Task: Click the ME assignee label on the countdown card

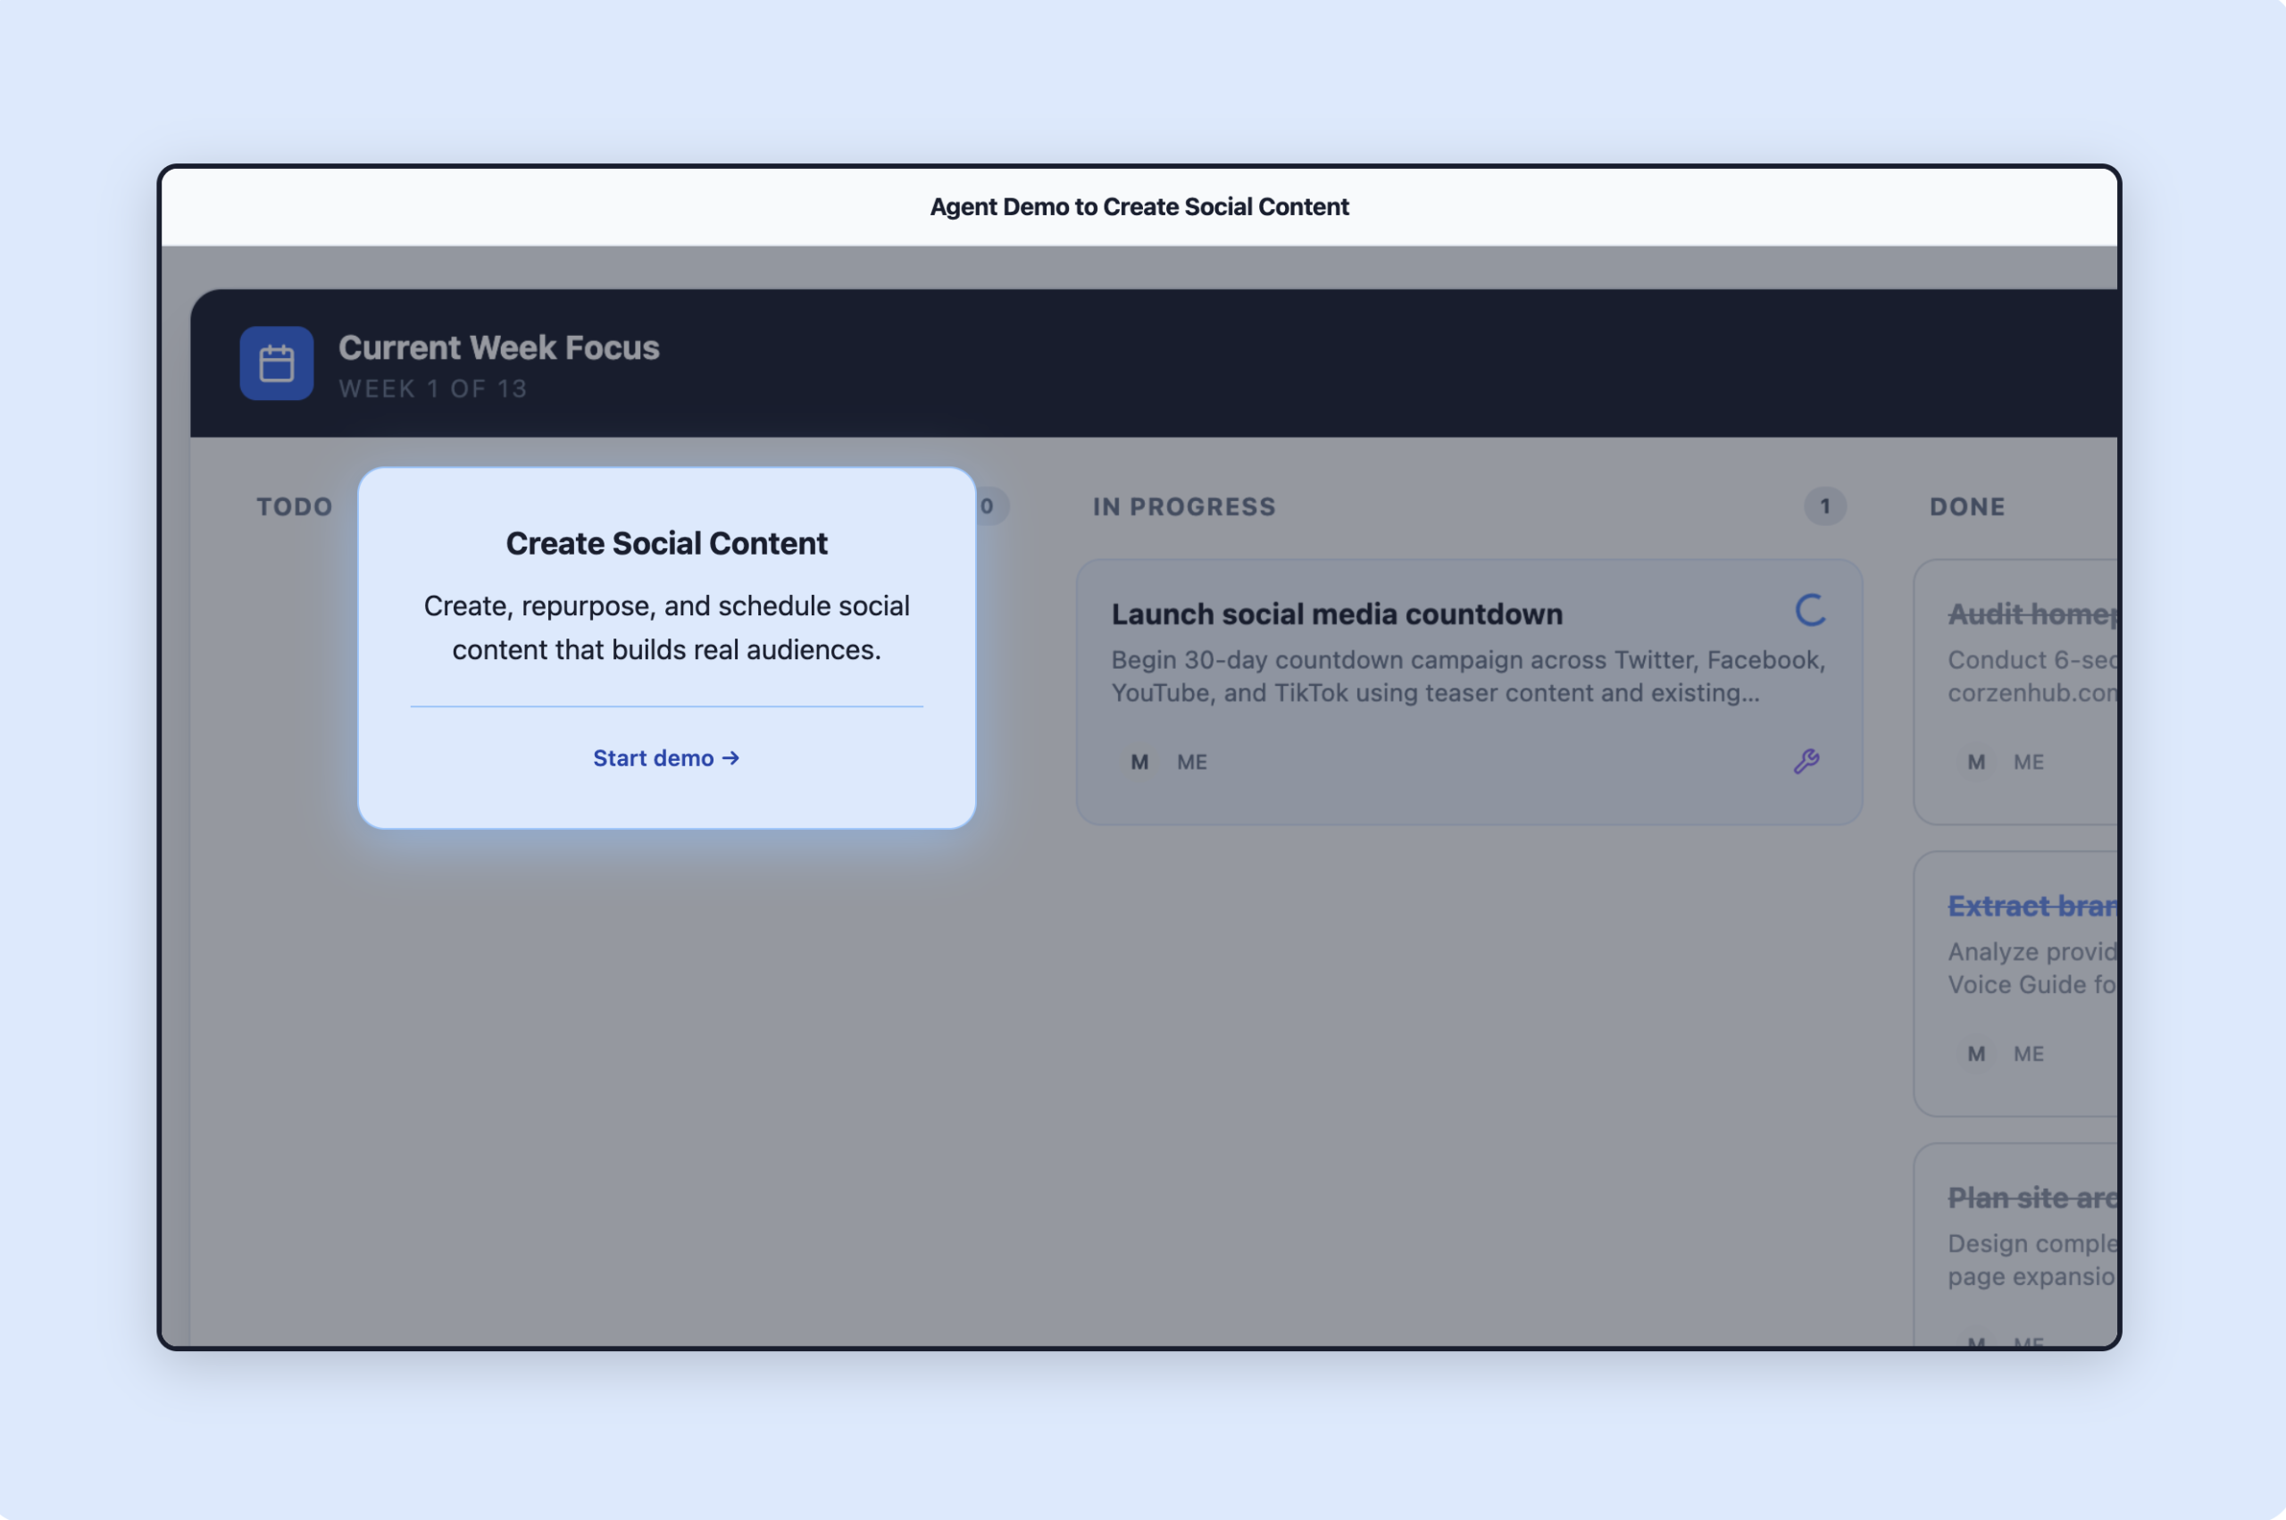Action: click(1191, 762)
